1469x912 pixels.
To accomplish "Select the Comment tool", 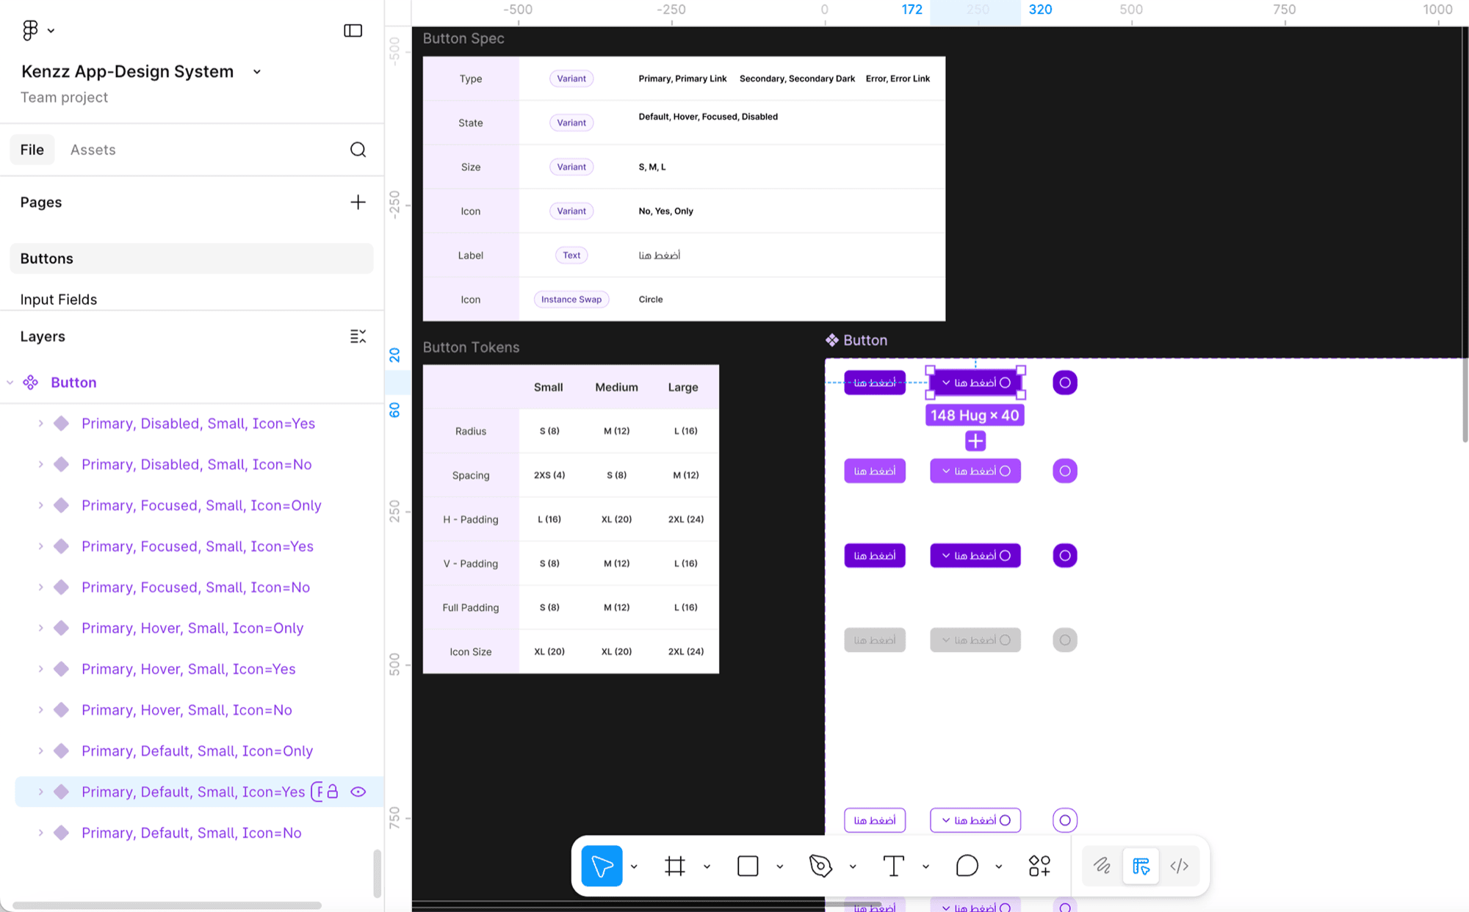I will click(x=967, y=866).
